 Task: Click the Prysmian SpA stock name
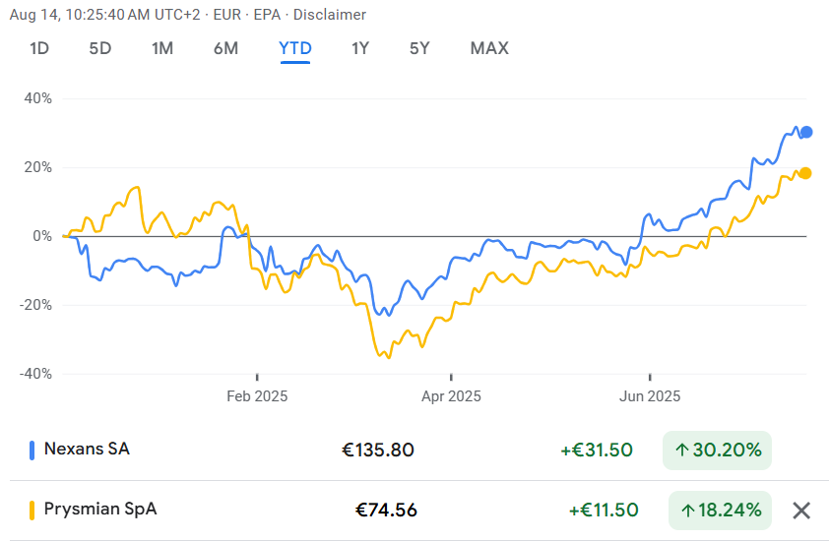[x=100, y=509]
